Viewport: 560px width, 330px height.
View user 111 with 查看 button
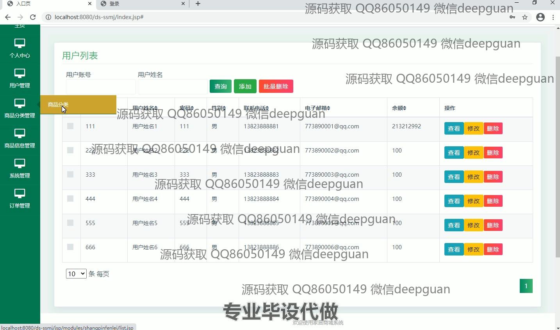click(x=454, y=128)
